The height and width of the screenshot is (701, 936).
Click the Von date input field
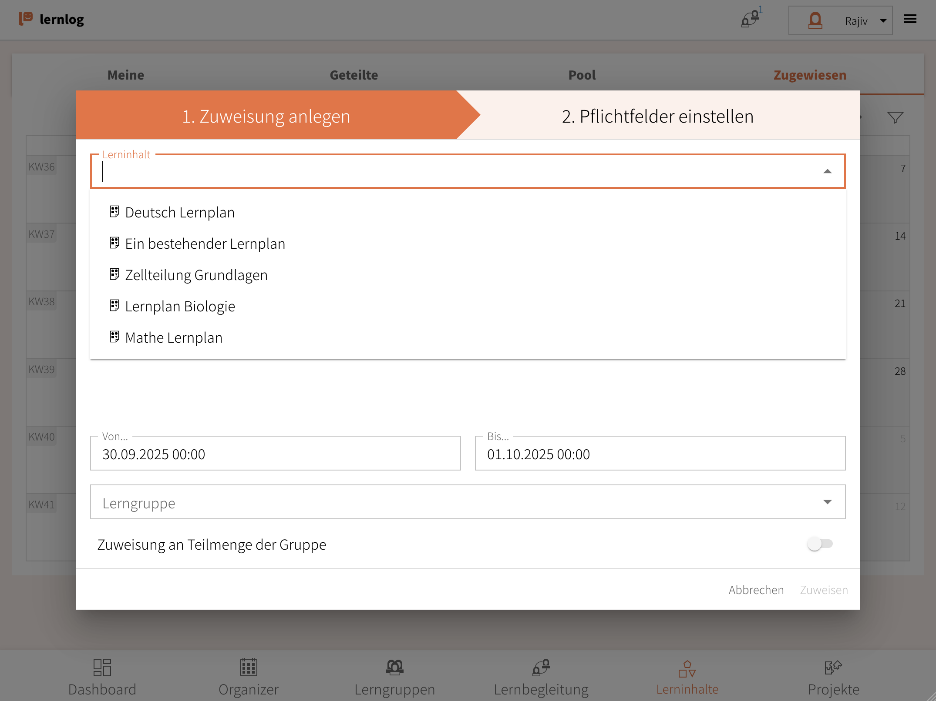point(275,454)
